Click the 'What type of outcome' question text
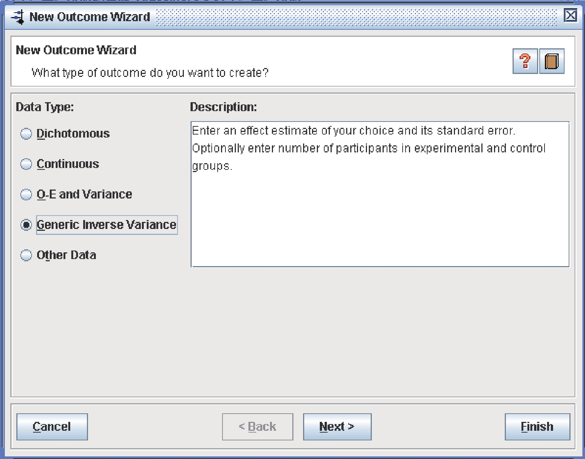The width and height of the screenshot is (585, 459). (150, 72)
